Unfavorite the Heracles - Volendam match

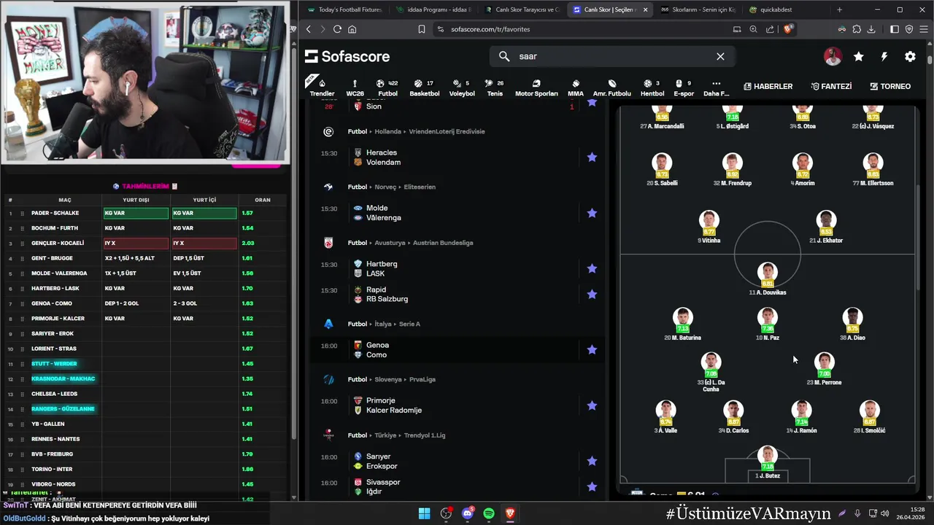[592, 157]
